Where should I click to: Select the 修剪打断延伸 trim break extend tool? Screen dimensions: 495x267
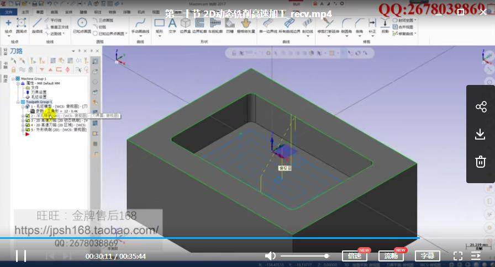(x=328, y=25)
